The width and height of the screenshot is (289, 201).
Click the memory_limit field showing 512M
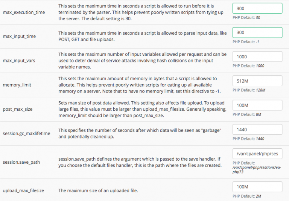pyautogui.click(x=257, y=81)
